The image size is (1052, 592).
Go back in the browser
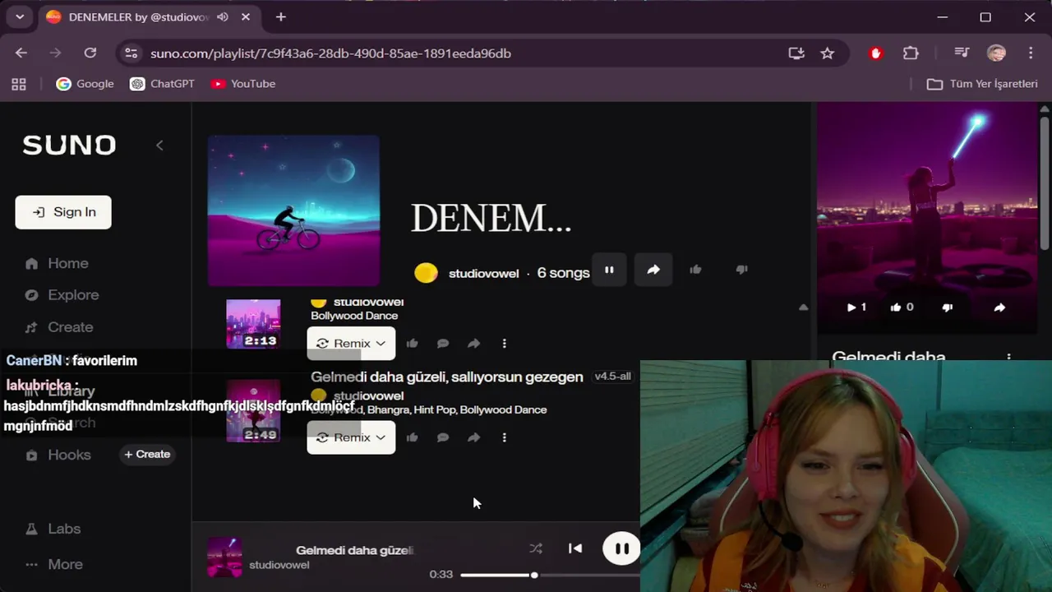click(x=21, y=53)
